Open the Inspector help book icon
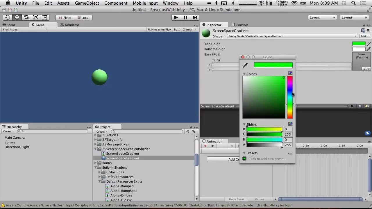 pos(363,30)
